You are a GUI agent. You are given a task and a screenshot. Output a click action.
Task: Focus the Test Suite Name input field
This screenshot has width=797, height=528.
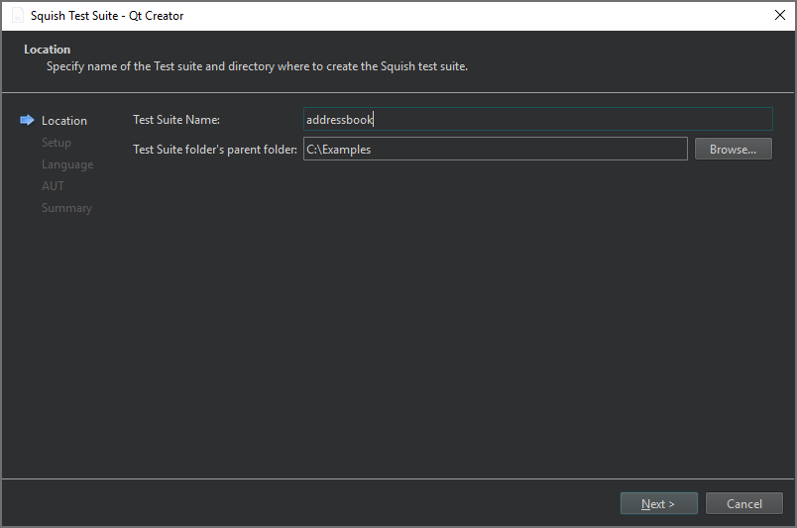pyautogui.click(x=537, y=120)
